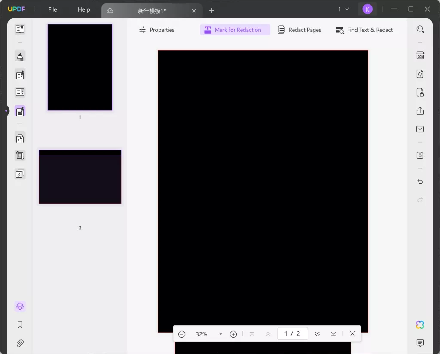Screen dimensions: 440x354
Task: Select the active Redact tool icon
Action: coord(20,111)
